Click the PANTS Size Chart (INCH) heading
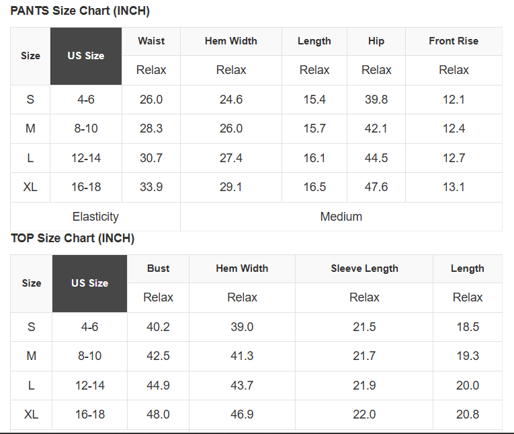This screenshot has width=514, height=434. [80, 11]
